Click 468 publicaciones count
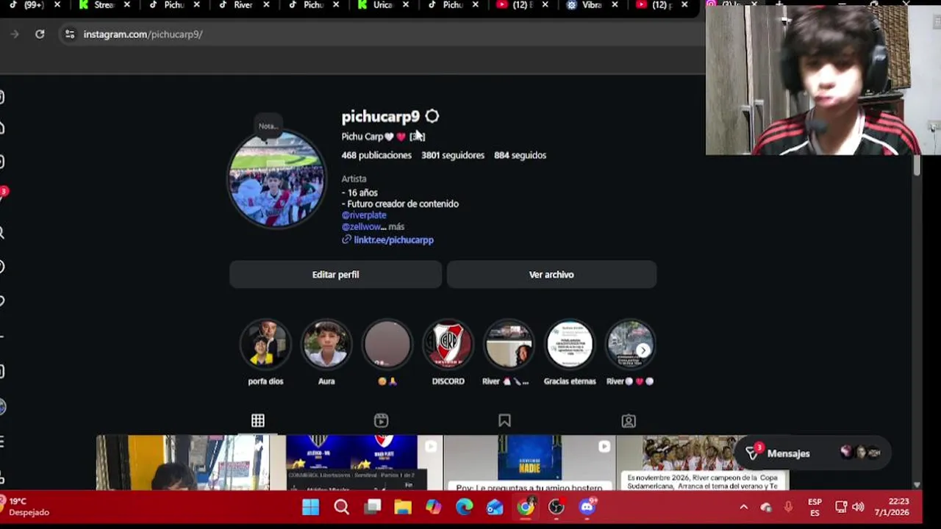Viewport: 941px width, 529px height. [376, 155]
